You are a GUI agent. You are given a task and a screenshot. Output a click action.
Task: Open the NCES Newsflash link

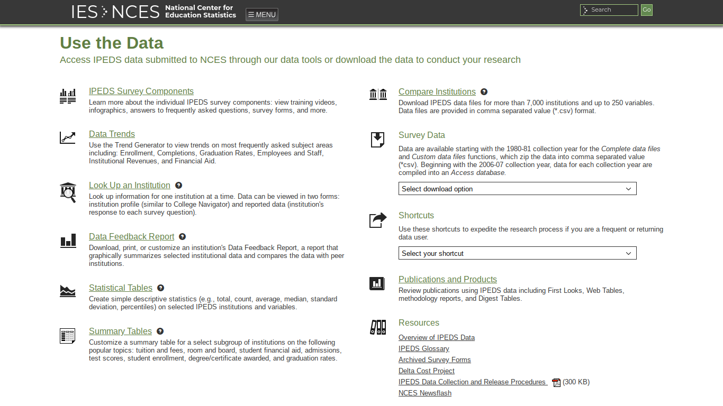[425, 393]
